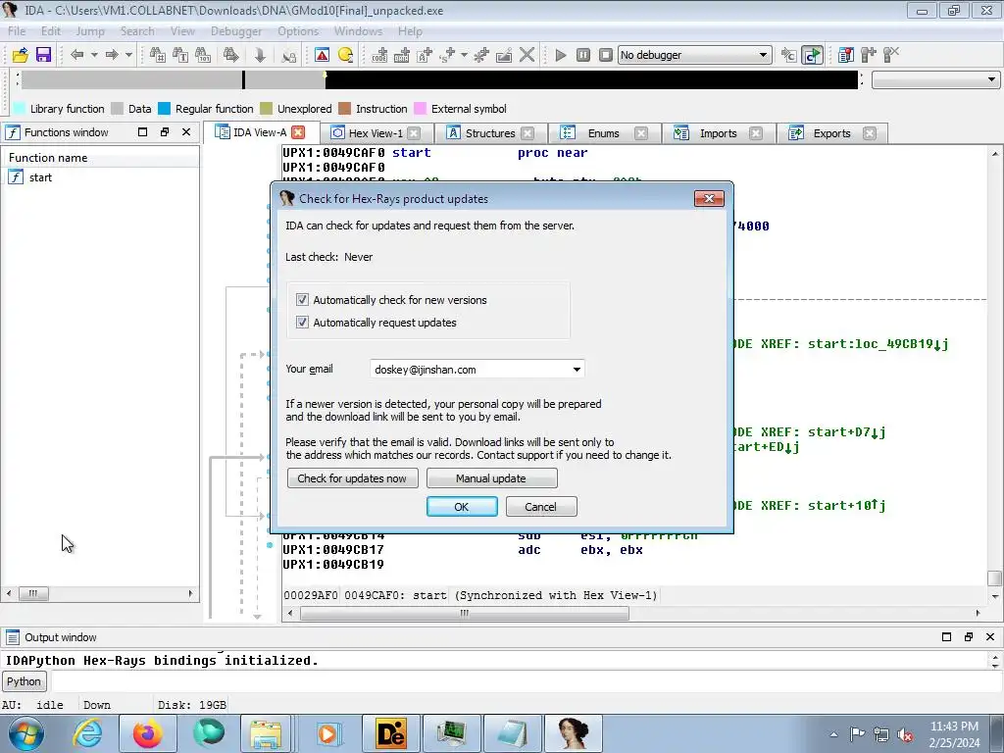Click the highlighted green C toolbar icon
1004x753 pixels.
(x=812, y=55)
